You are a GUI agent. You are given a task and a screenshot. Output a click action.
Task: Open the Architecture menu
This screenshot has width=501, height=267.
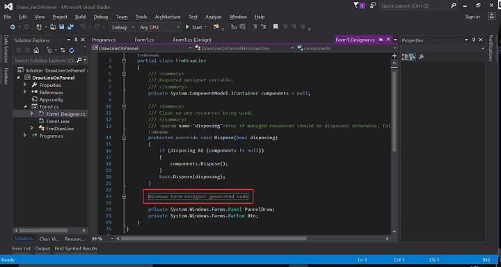168,17
